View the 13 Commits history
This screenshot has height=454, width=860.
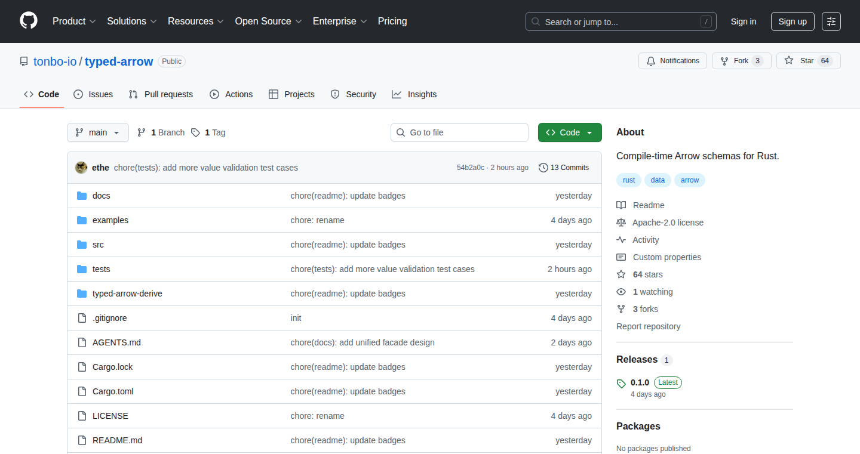[564, 168]
